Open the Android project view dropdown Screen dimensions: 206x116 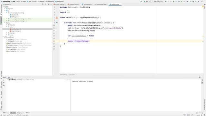7,4
